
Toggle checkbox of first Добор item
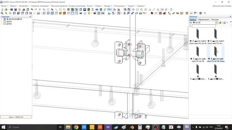tap(5, 21)
